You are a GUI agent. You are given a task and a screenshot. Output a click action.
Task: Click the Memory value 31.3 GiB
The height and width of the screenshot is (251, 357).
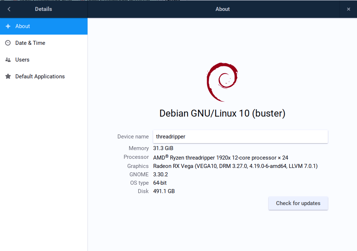pos(163,148)
